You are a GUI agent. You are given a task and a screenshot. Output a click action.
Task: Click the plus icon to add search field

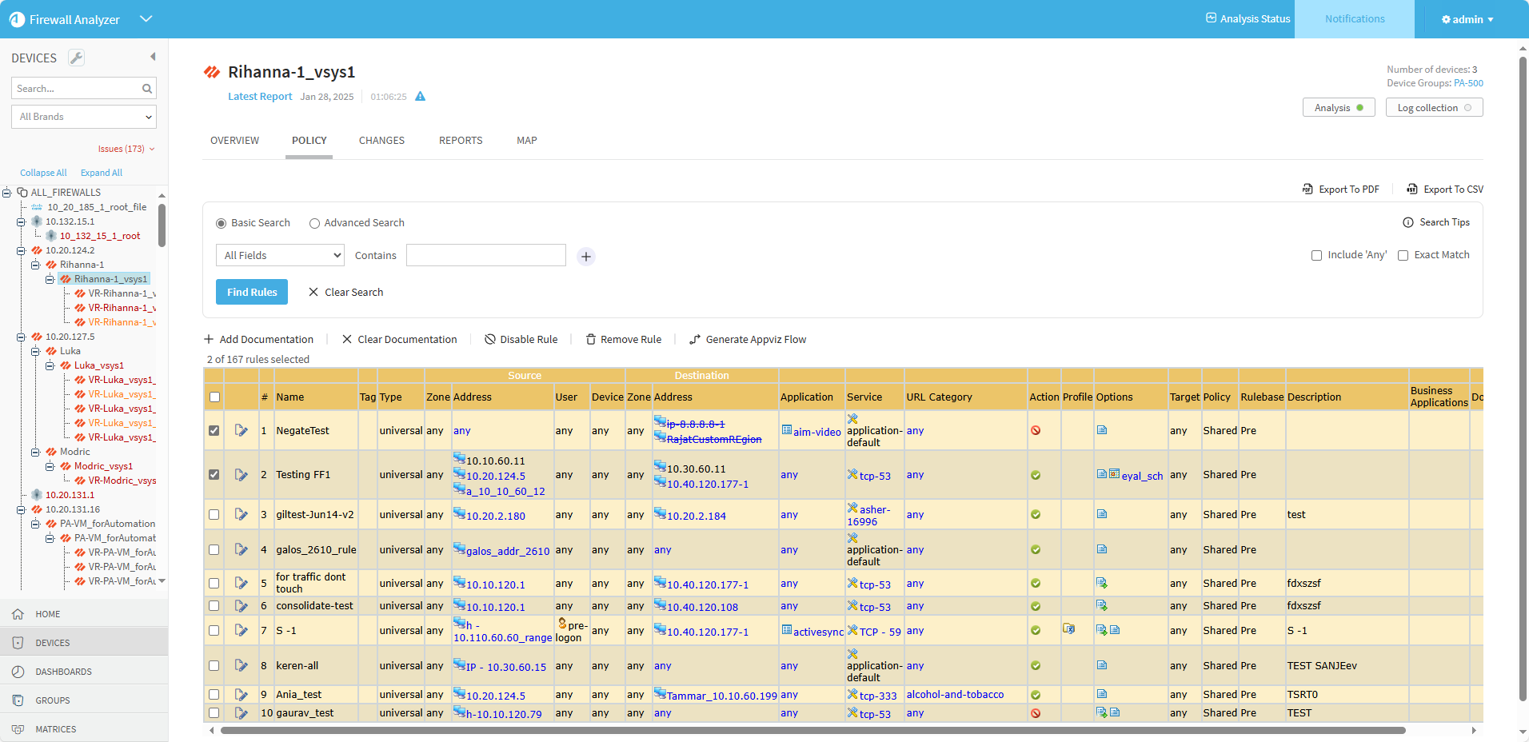(x=586, y=257)
